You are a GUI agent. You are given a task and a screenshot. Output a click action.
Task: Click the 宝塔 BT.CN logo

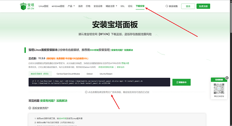[27, 6]
